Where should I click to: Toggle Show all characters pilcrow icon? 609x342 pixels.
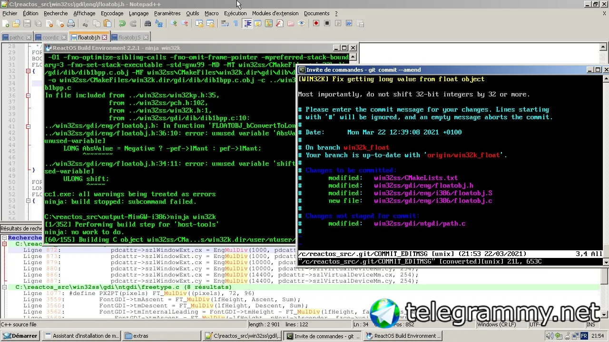pos(236,24)
